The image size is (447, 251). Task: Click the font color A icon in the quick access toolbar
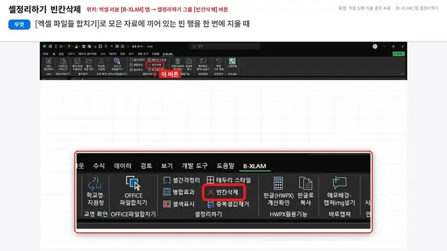coord(68,47)
